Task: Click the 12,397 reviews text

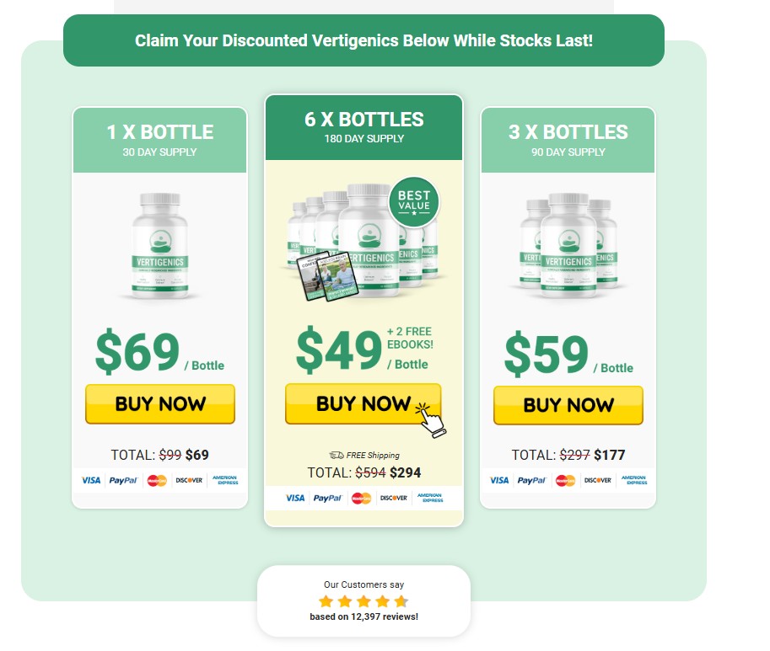Action: click(363, 616)
